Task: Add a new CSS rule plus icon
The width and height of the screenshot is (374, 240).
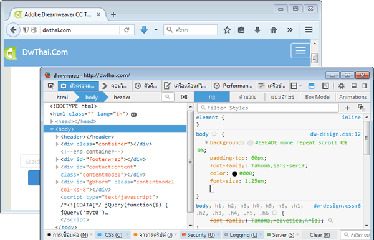Action: click(347, 108)
